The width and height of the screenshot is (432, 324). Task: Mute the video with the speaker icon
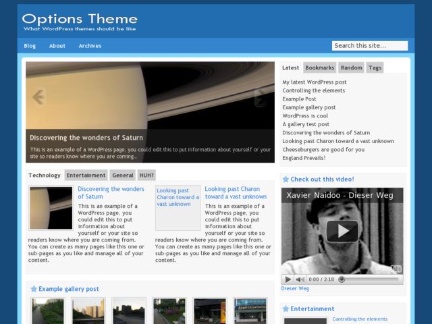click(x=300, y=279)
